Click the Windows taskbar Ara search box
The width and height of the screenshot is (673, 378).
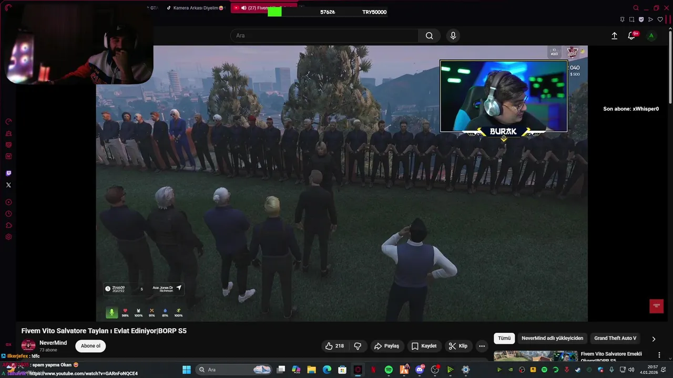233,370
